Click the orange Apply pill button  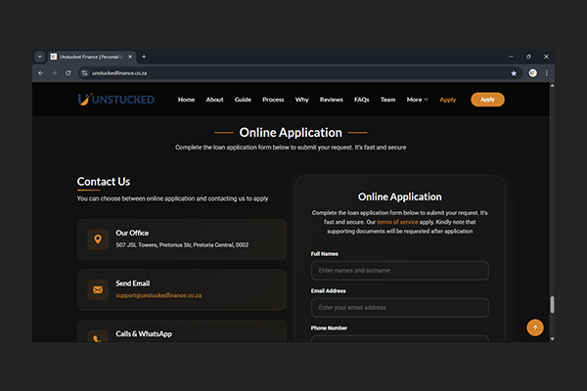(487, 100)
